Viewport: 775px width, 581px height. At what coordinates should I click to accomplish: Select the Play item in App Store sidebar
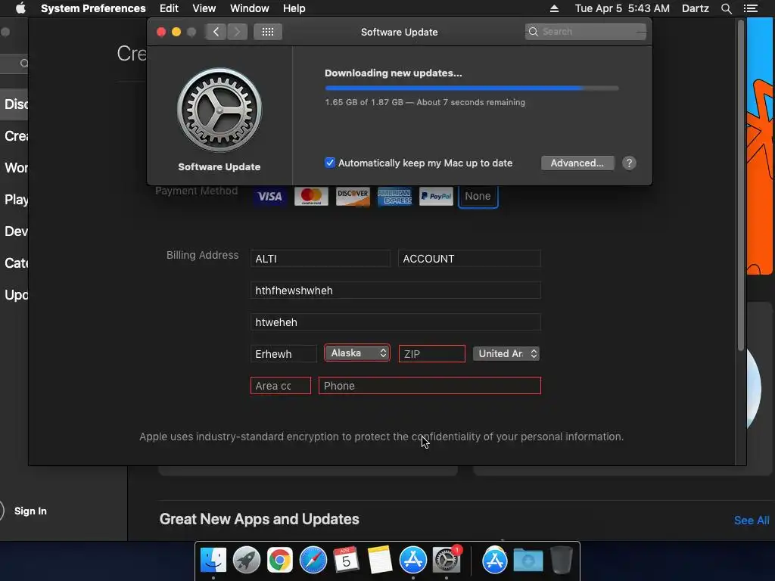click(x=16, y=200)
